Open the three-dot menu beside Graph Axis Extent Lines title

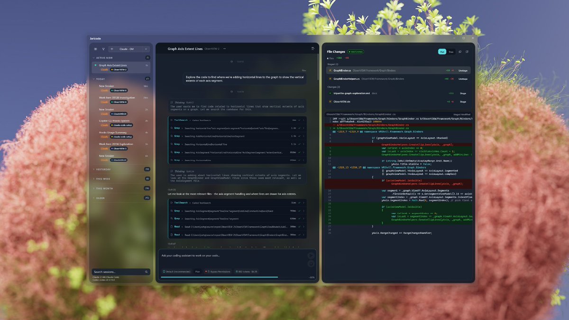pos(224,49)
